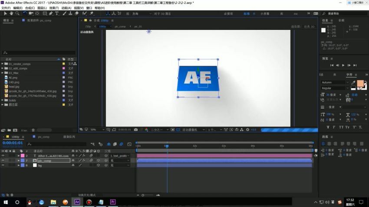369x207 pixels.
Task: Open the 活动摄像机 view dropdown
Action: 194,129
